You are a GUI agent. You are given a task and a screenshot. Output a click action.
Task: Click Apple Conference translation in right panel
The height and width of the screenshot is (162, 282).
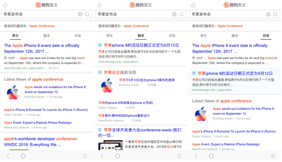(x=230, y=26)
